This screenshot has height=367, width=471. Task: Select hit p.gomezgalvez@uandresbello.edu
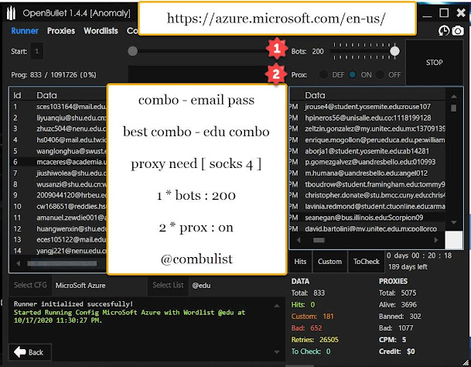click(x=367, y=162)
